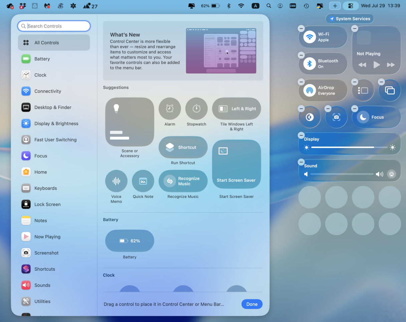This screenshot has height=322, width=406.
Task: Click the Notes sidebar icon
Action: (26, 220)
